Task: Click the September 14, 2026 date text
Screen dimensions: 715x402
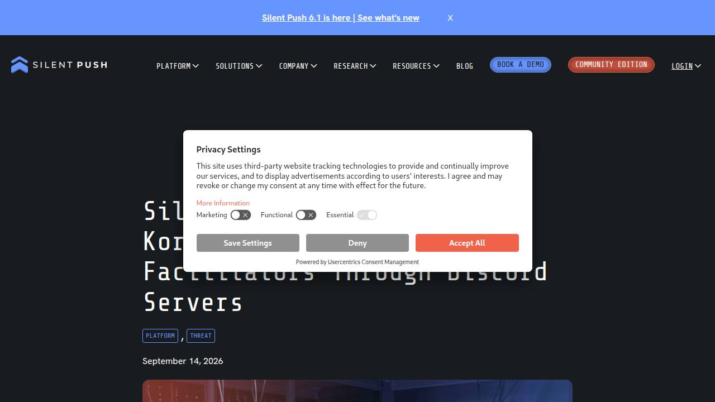Action: click(183, 361)
